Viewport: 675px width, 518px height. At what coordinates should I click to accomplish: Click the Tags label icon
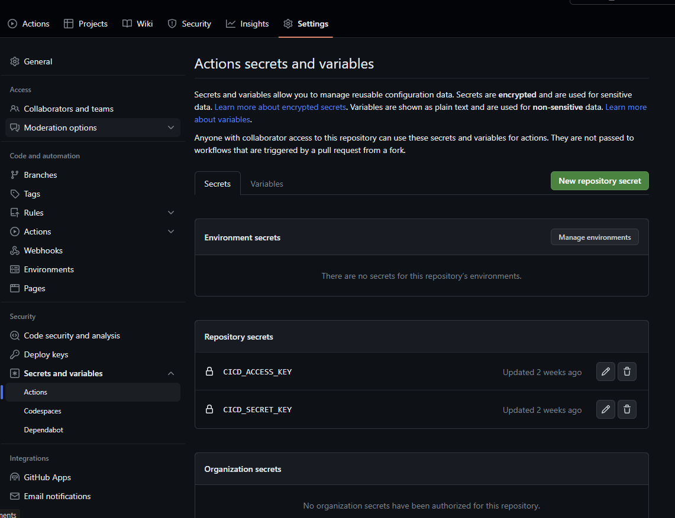(15, 194)
